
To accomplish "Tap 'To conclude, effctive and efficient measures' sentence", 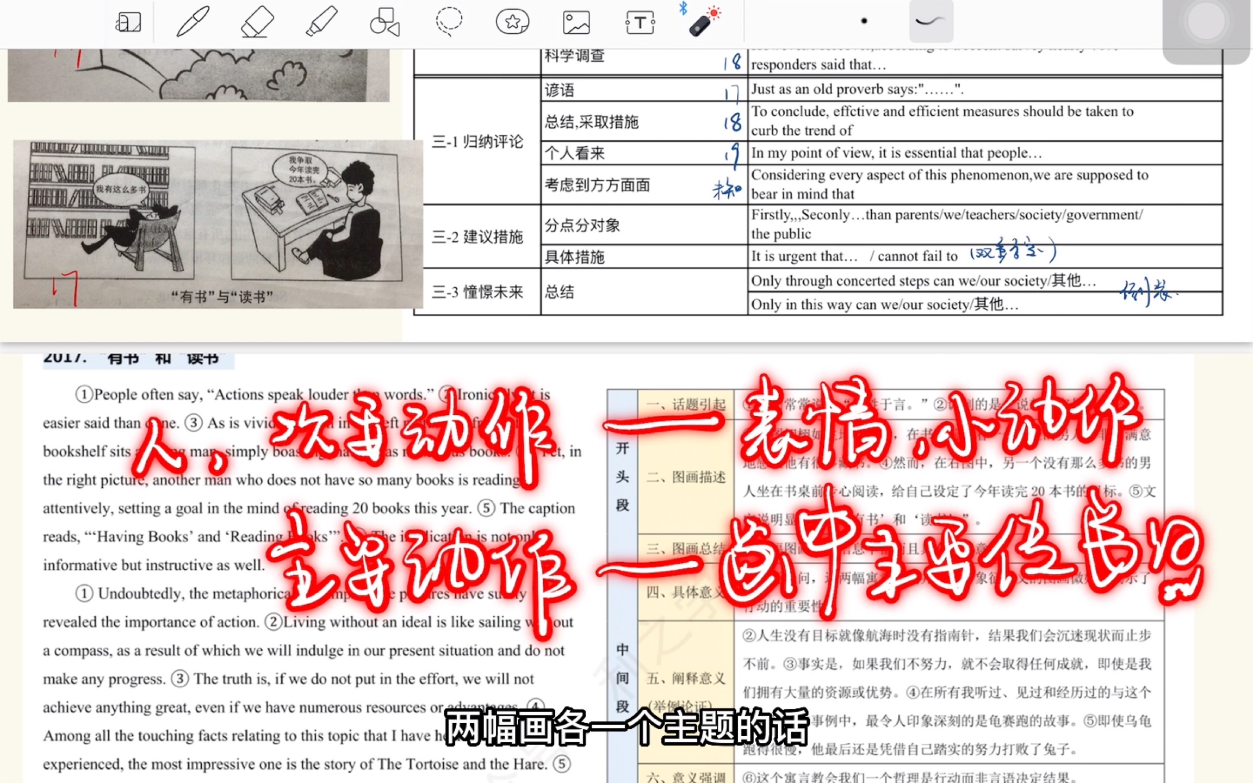I will pyautogui.click(x=942, y=121).
